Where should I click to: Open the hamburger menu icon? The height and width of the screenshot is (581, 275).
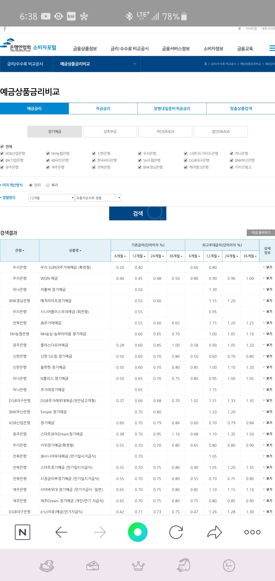pos(272,48)
